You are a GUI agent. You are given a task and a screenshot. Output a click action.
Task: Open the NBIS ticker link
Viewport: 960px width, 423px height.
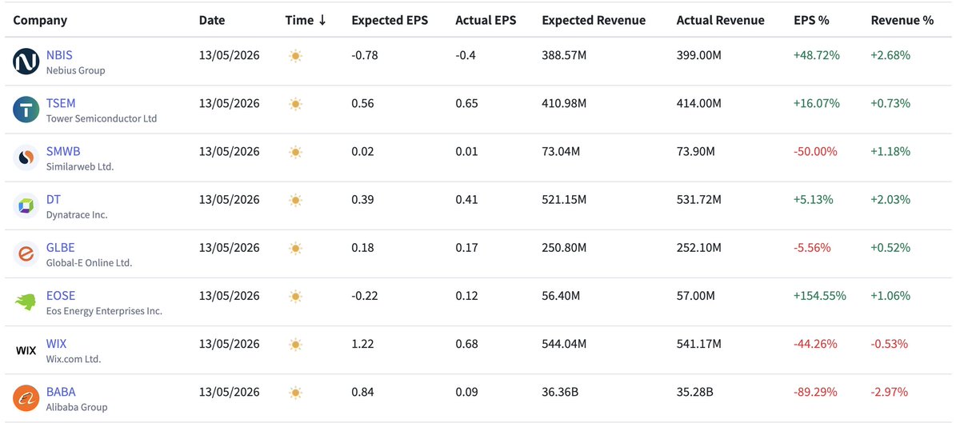point(59,55)
